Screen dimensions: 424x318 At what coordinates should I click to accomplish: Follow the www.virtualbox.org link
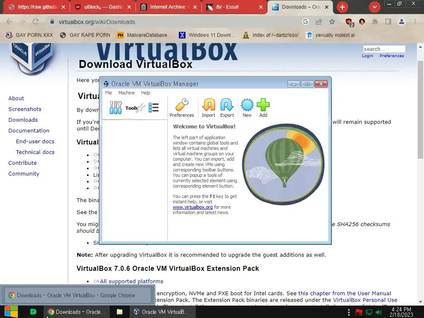tap(193, 207)
